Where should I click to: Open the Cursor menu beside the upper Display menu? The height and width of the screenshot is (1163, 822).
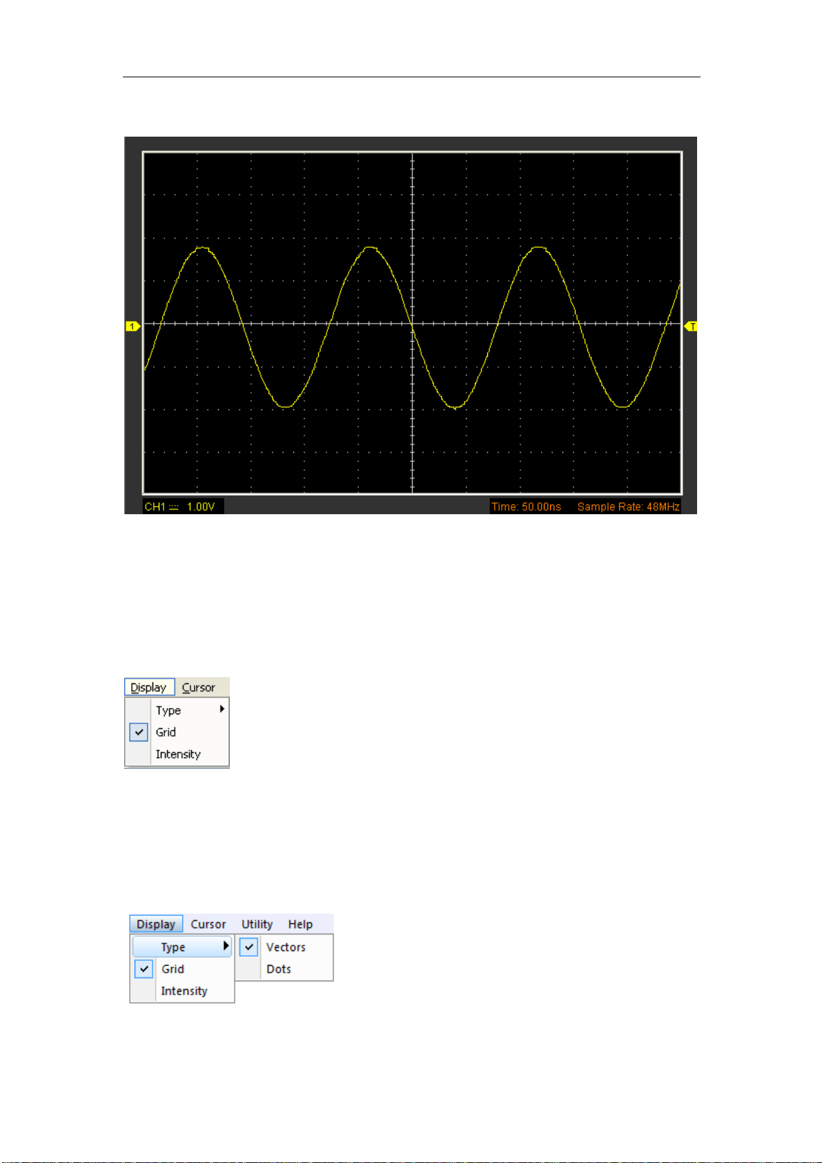point(199,687)
